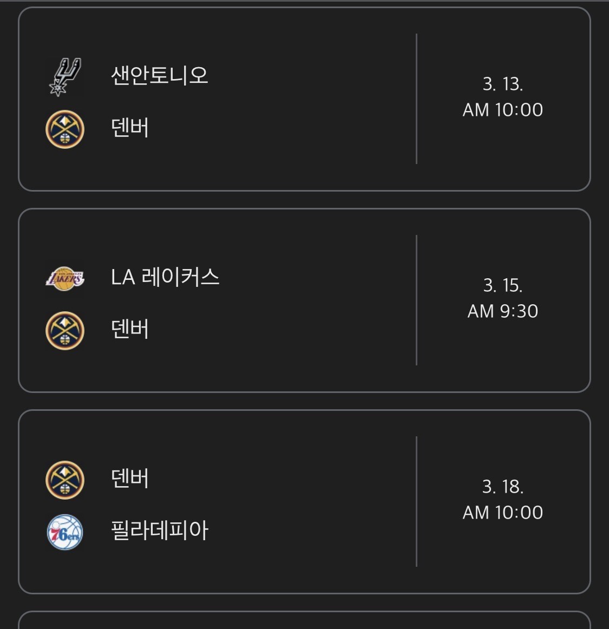Image resolution: width=609 pixels, height=629 pixels.
Task: Select the 3. 15. game date
Action: 502,285
